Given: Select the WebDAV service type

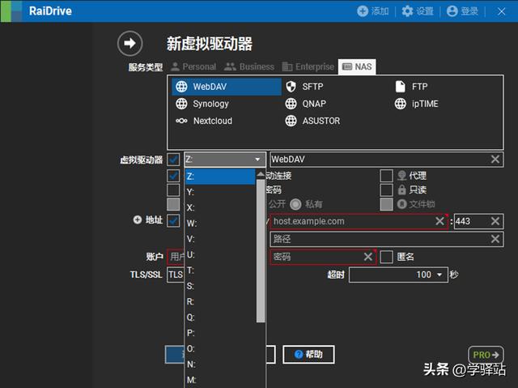Looking at the screenshot, I should (227, 87).
